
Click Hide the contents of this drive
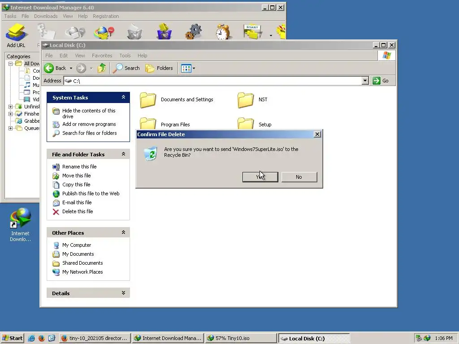click(89, 113)
